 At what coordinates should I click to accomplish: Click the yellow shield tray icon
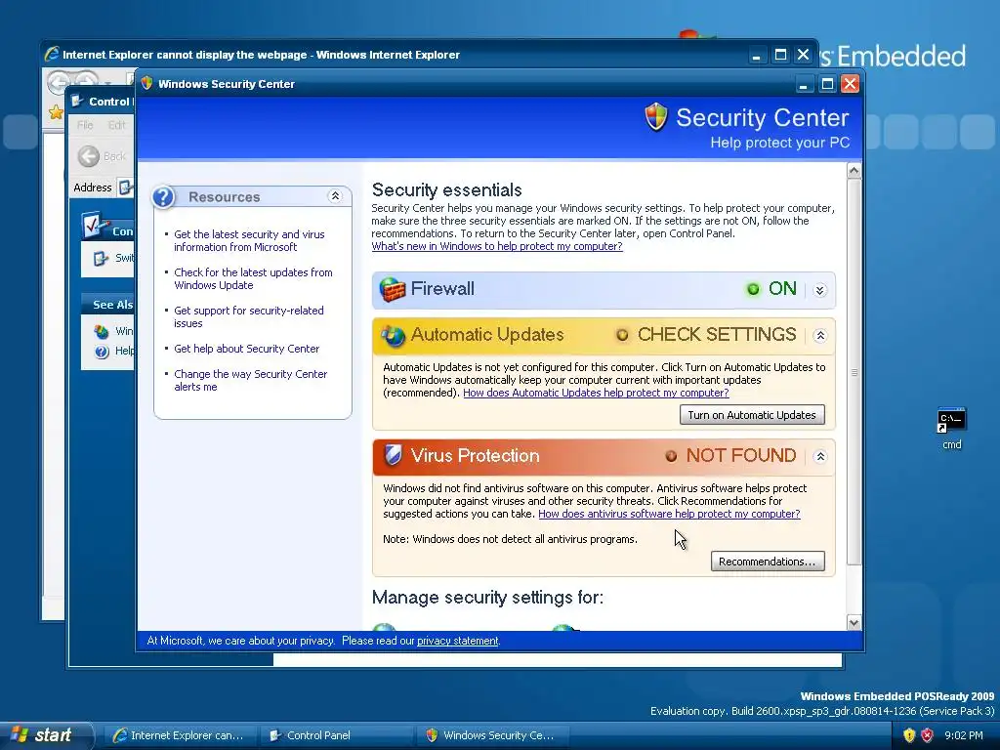click(x=909, y=735)
